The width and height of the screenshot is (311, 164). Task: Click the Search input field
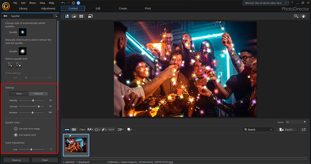tap(258, 129)
